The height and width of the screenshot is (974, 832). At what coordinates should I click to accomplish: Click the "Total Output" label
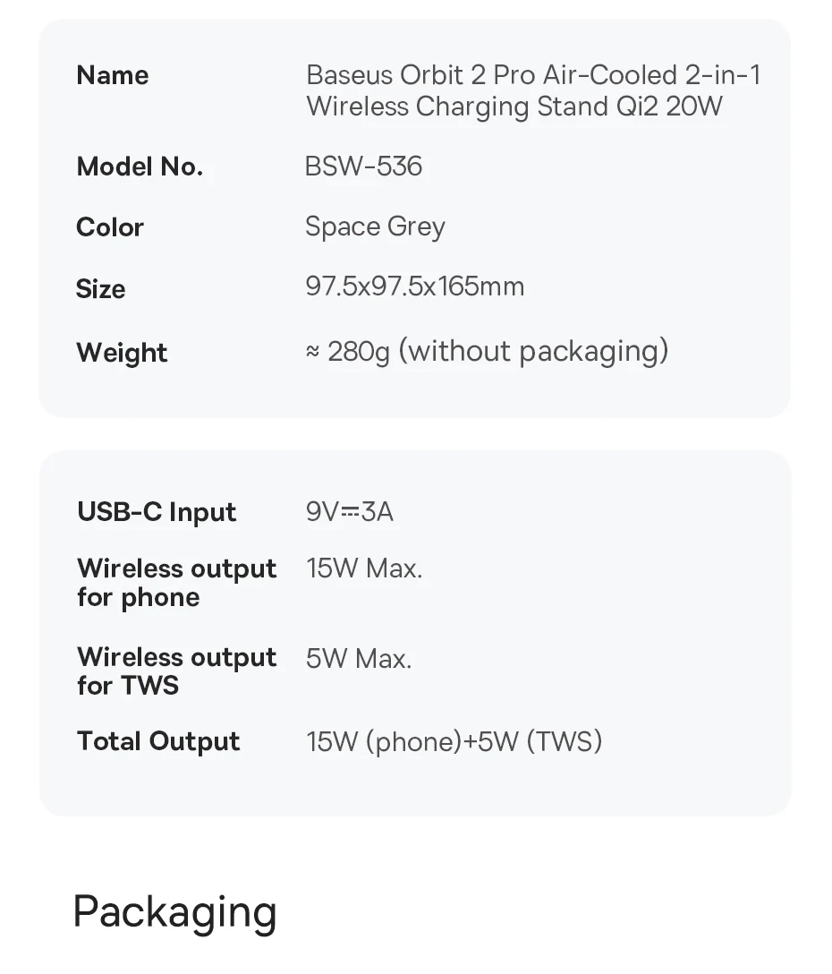pyautogui.click(x=158, y=741)
